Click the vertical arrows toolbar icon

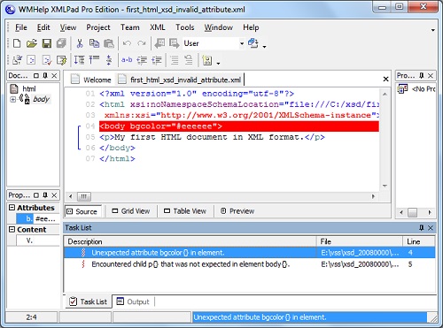point(109,60)
